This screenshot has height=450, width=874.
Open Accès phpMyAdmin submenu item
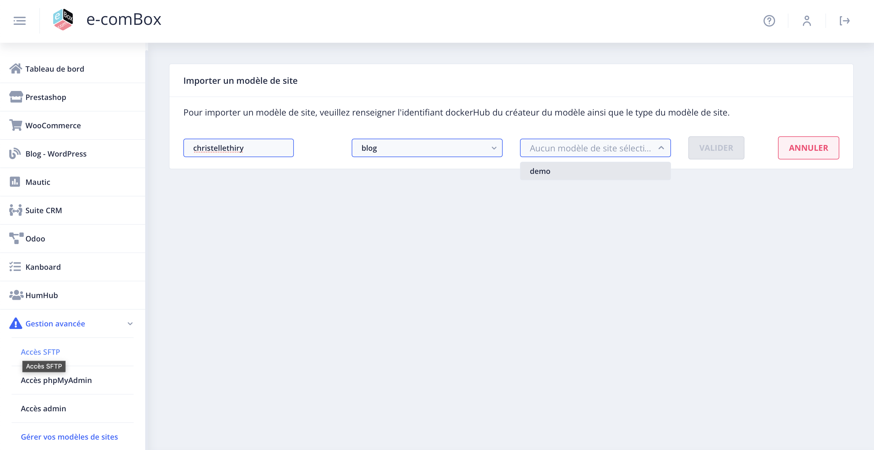click(x=56, y=380)
